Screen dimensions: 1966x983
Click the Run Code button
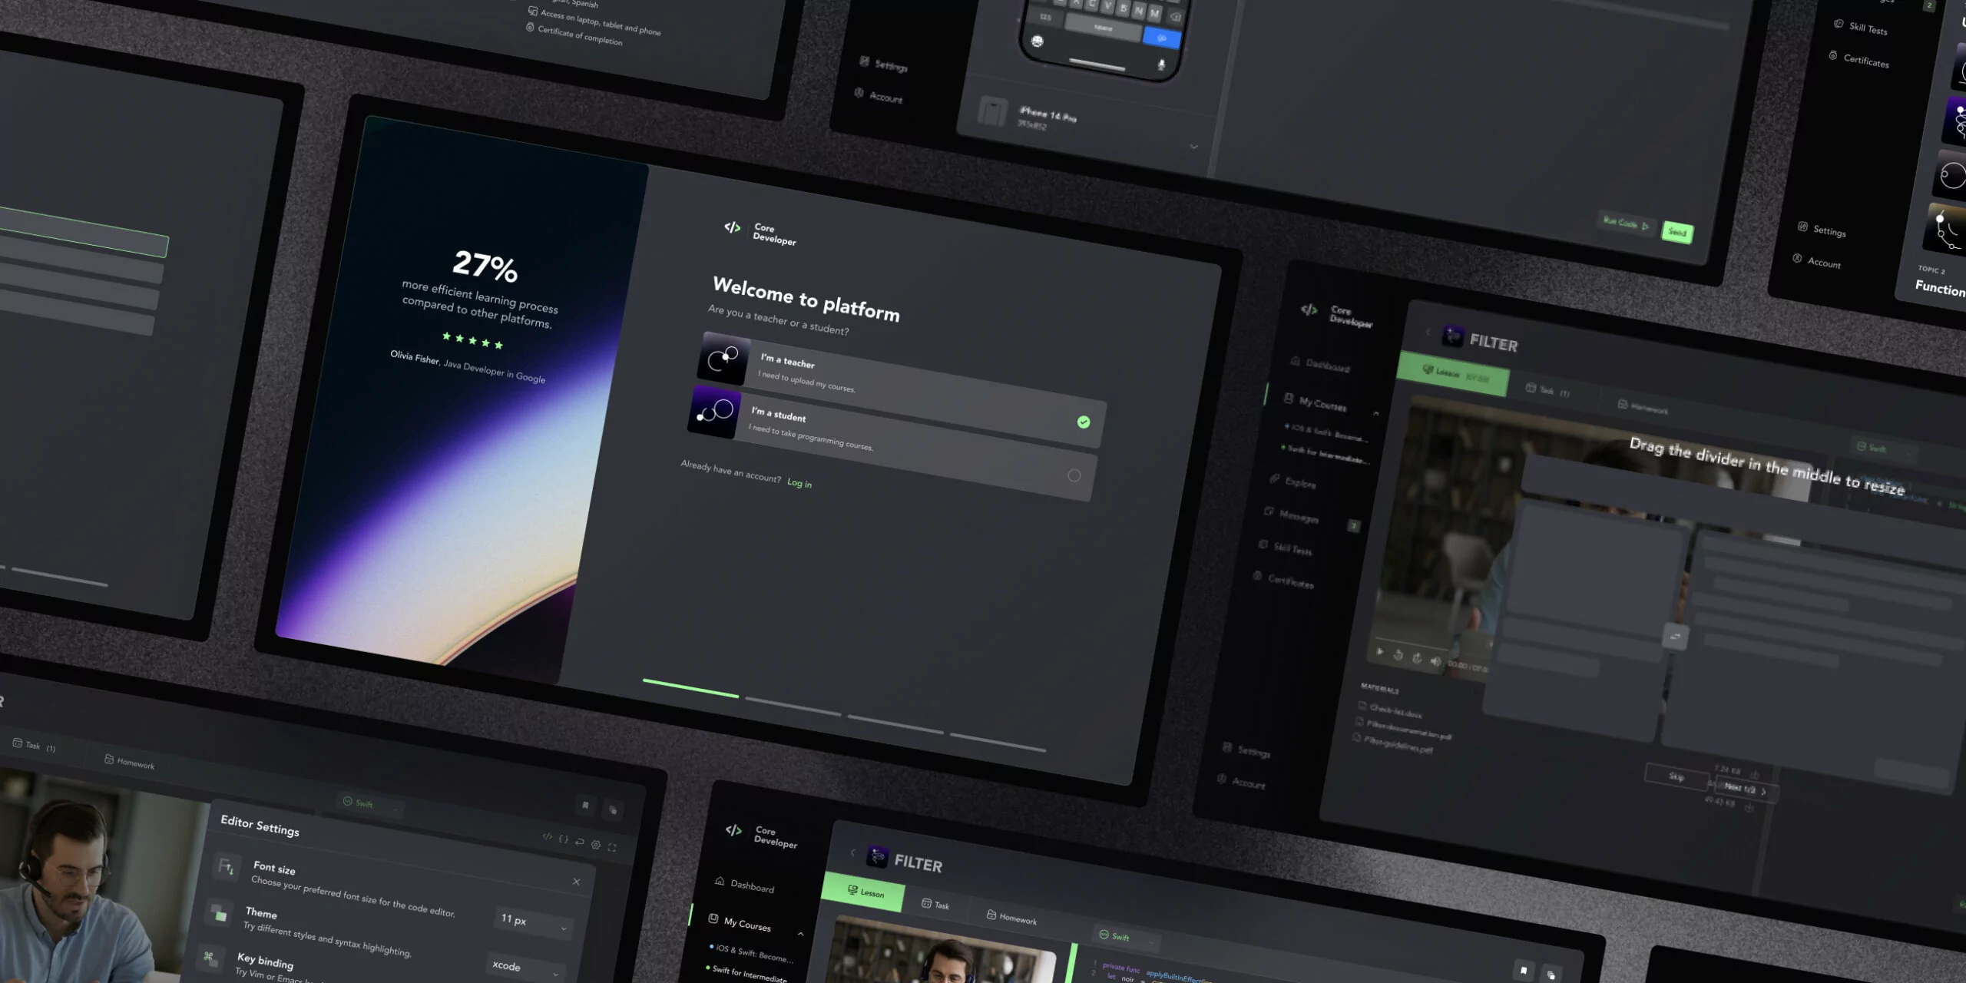click(1625, 223)
